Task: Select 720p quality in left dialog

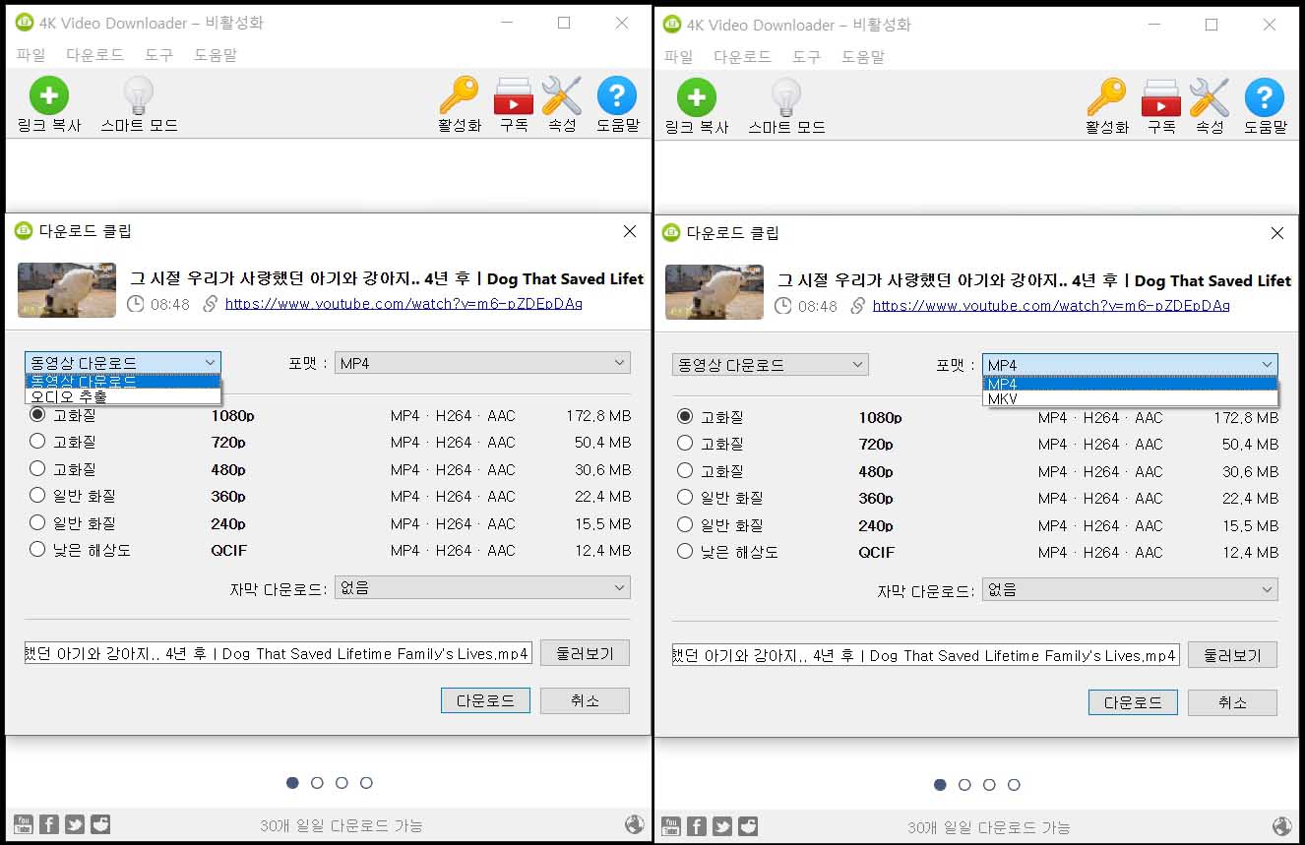Action: (x=37, y=442)
